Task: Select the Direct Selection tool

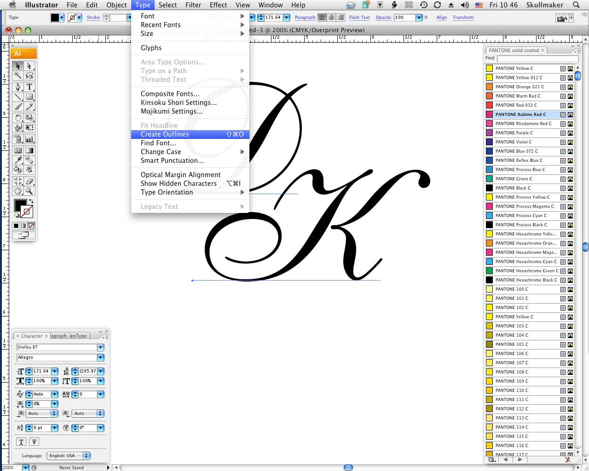Action: click(29, 66)
